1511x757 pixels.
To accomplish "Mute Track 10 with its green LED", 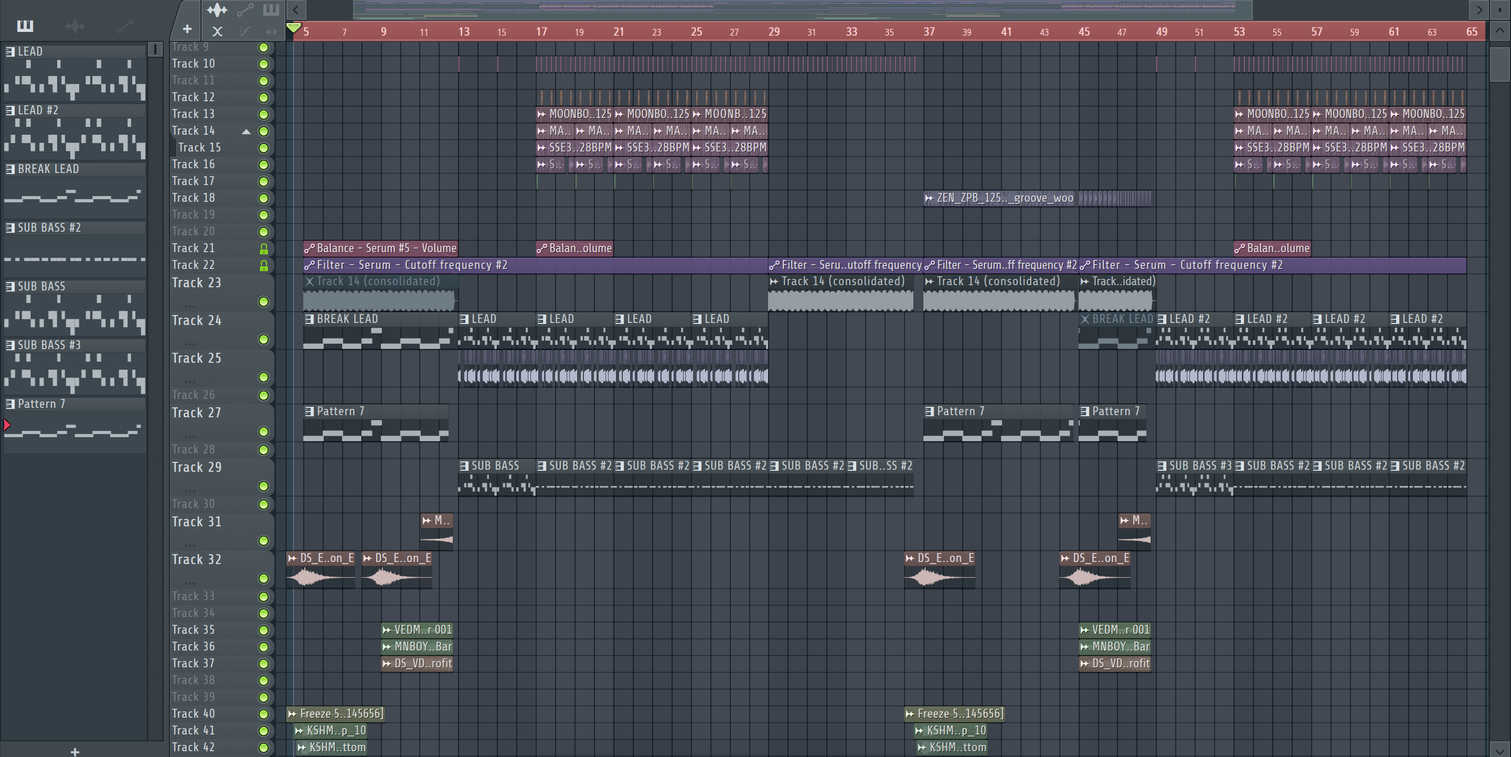I will (x=263, y=64).
